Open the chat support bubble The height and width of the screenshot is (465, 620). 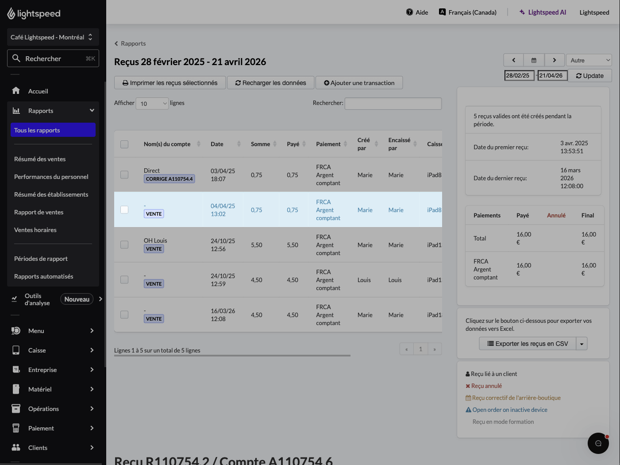(598, 443)
